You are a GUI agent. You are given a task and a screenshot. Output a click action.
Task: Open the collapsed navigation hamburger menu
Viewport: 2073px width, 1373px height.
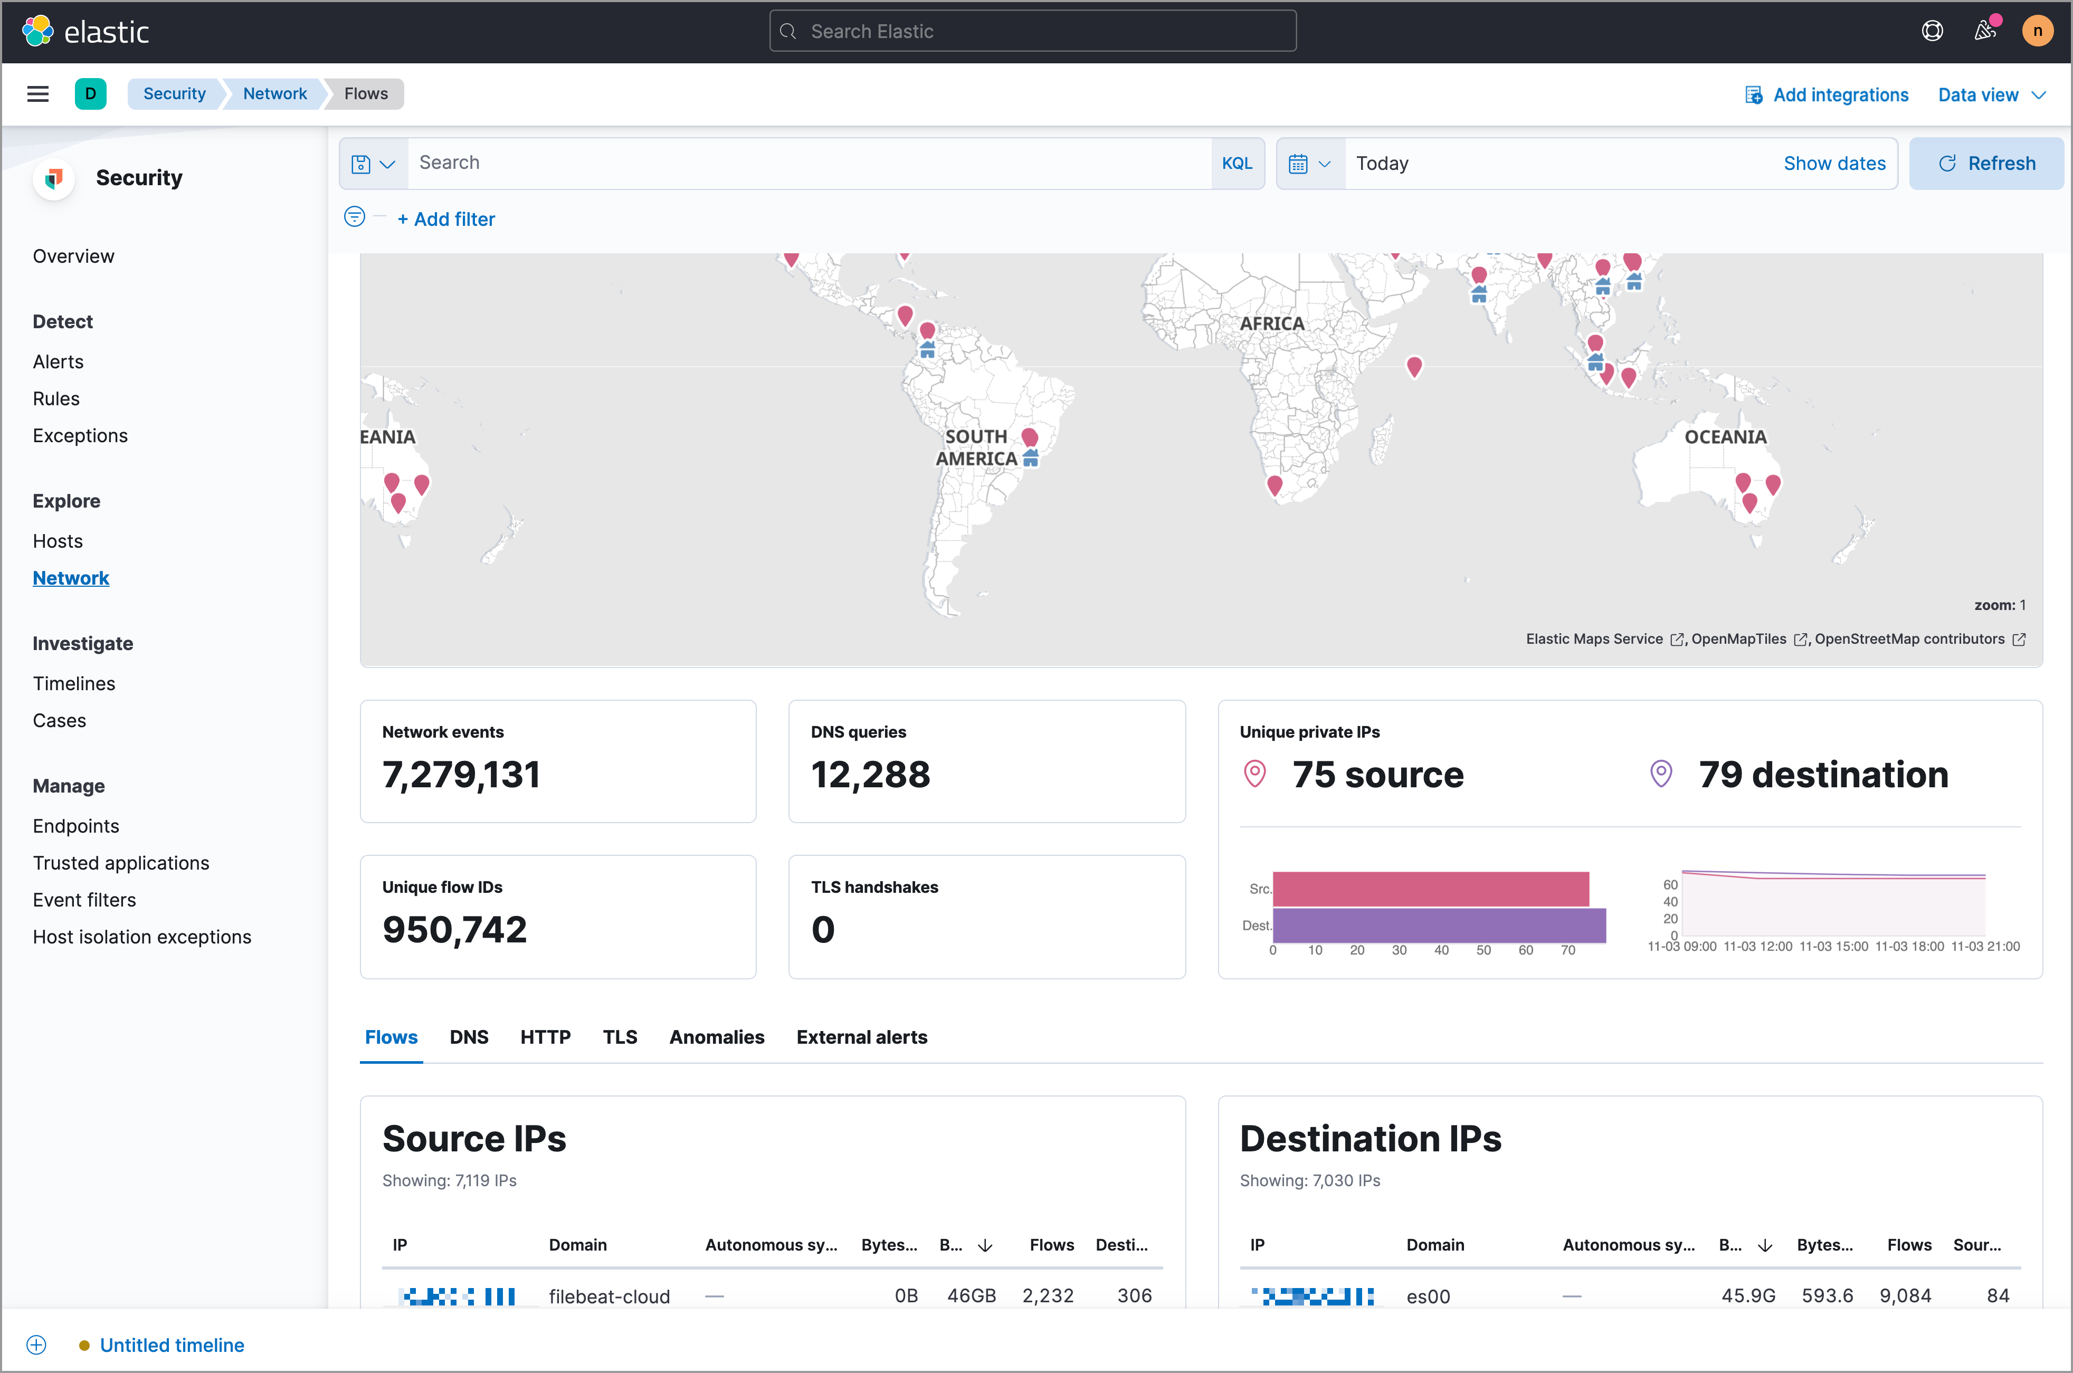click(37, 94)
